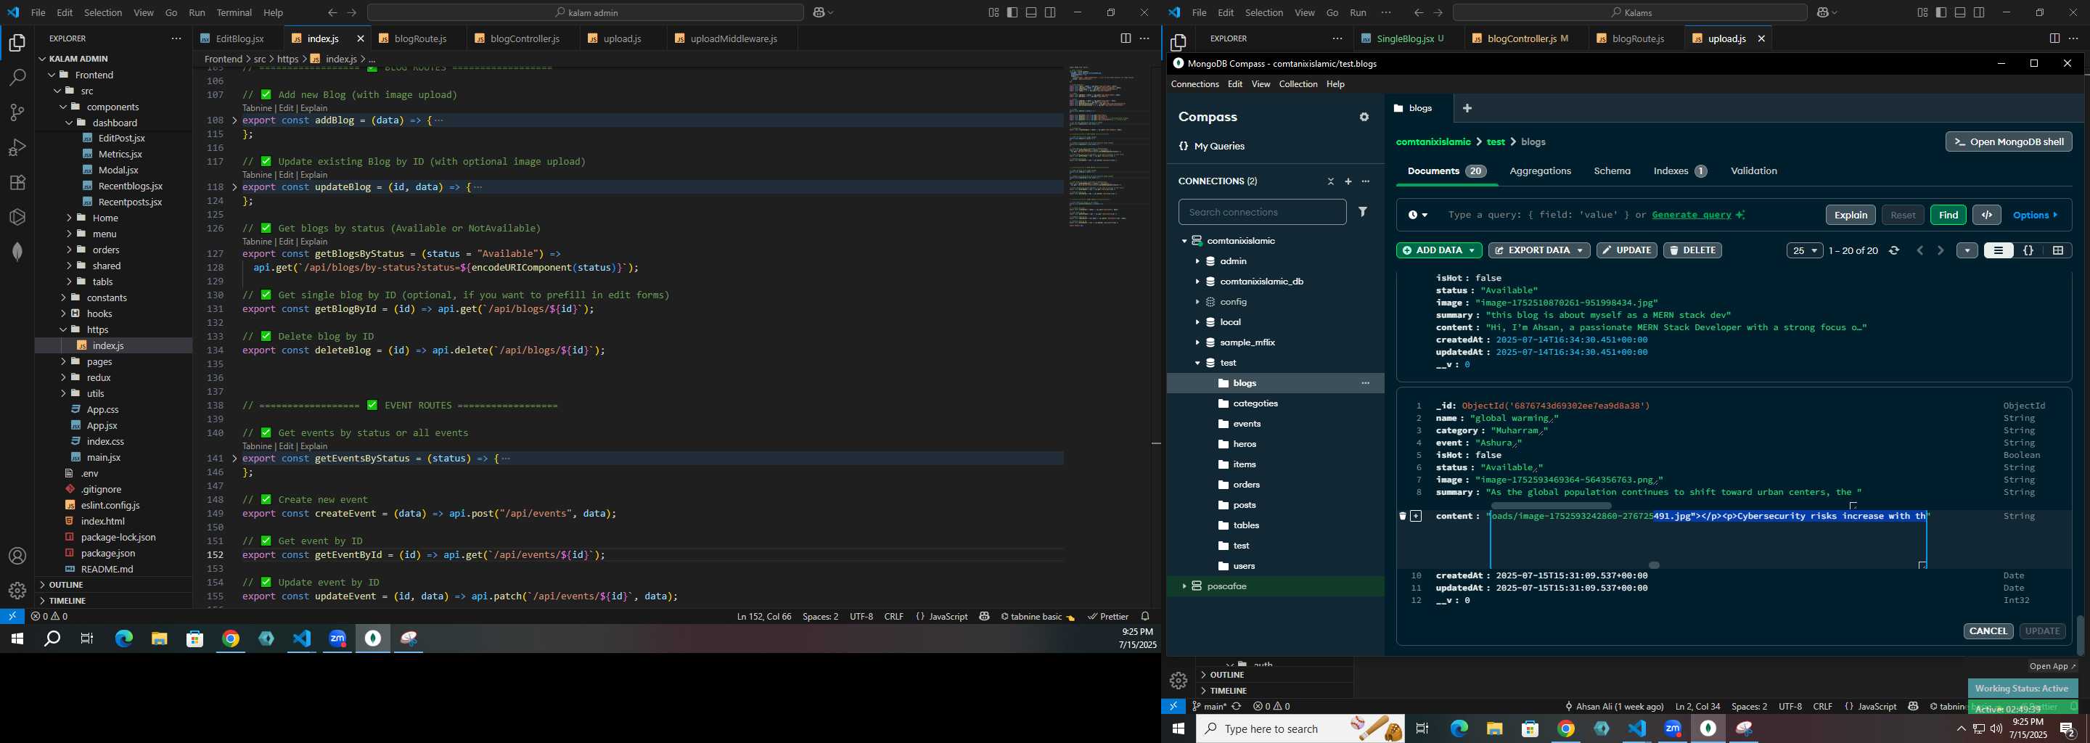Screen dimensions: 2090x743
Task: Switch Compass documents to list view
Action: point(1999,250)
